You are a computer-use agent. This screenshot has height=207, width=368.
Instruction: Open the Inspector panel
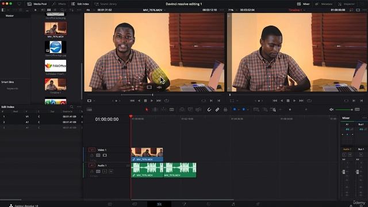click(346, 4)
